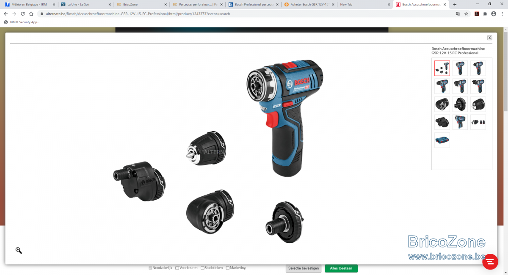Close the product image overlay with X
508x275 pixels.
tap(489, 38)
